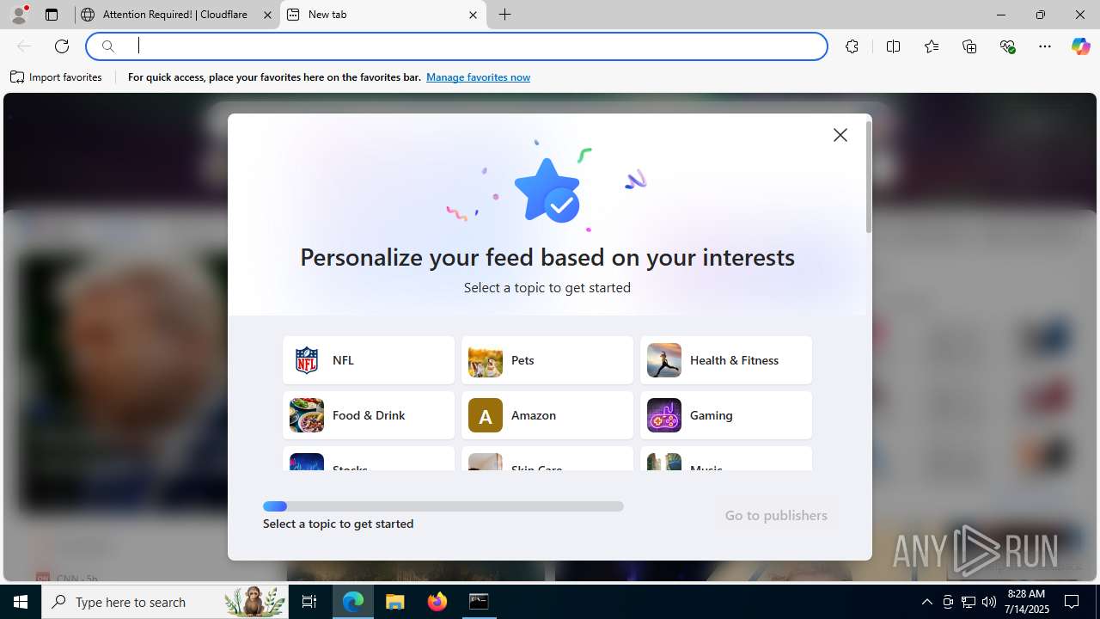Click the topic selection progress bar
This screenshot has height=619, width=1100.
pos(443,506)
